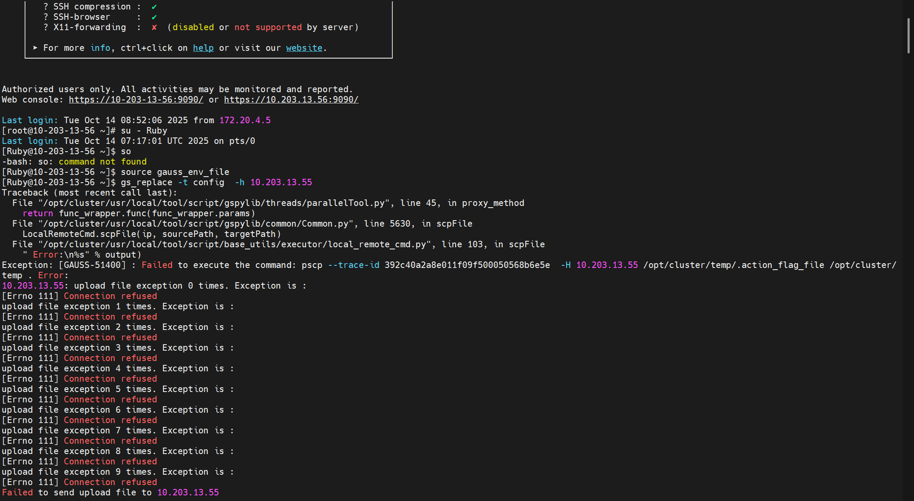Click the red X beside X11-forwarding
The height and width of the screenshot is (501, 914).
[154, 28]
